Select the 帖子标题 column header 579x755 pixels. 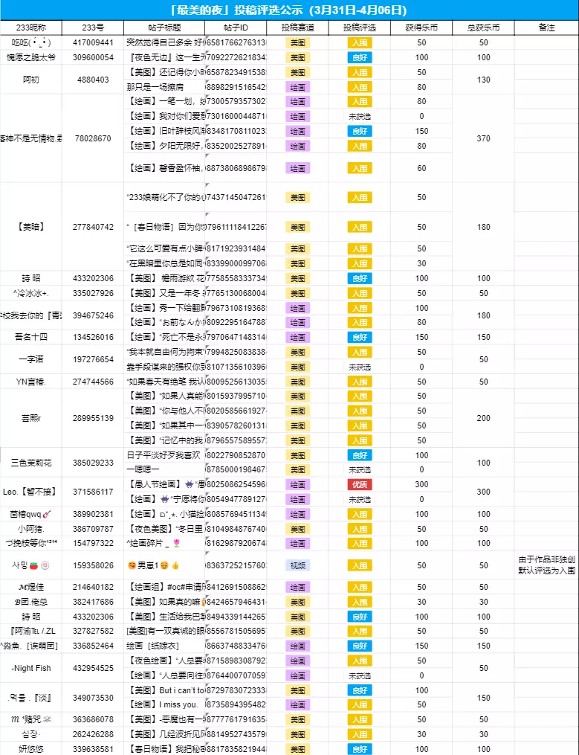click(164, 28)
